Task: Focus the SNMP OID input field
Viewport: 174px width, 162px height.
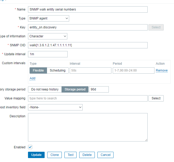Action: point(88,45)
